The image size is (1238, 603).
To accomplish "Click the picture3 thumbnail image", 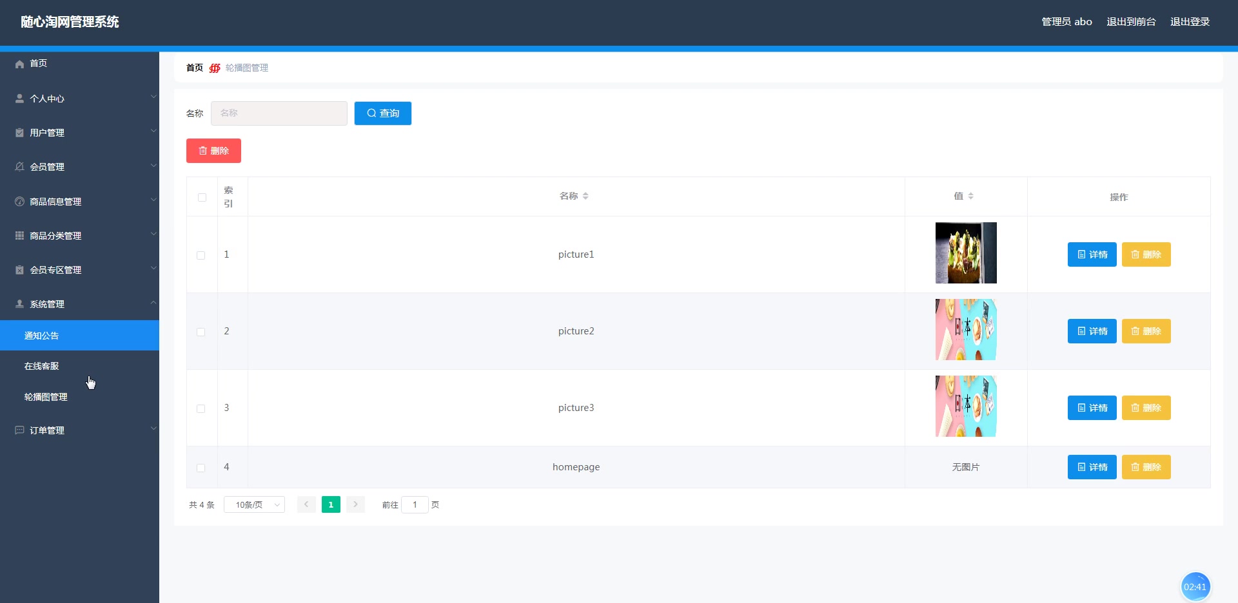I will tap(966, 406).
